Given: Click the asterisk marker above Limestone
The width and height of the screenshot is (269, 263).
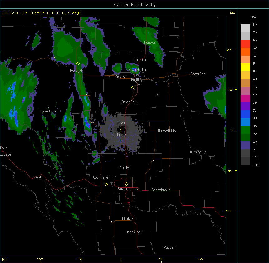Looking at the screenshot, I should [x=48, y=108].
